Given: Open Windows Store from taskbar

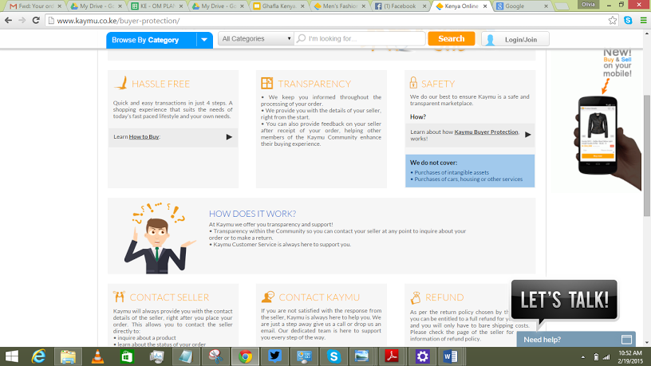Looking at the screenshot, I should 127,356.
